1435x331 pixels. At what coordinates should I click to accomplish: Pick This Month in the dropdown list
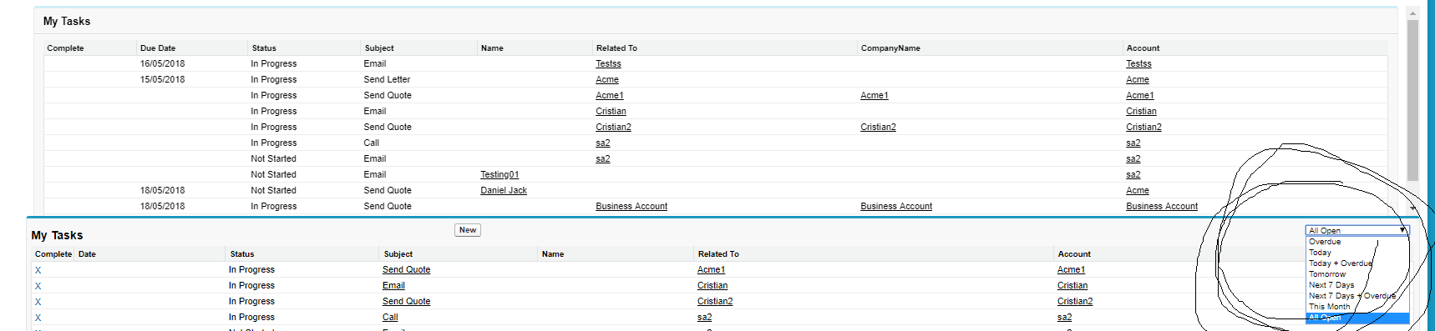1329,307
